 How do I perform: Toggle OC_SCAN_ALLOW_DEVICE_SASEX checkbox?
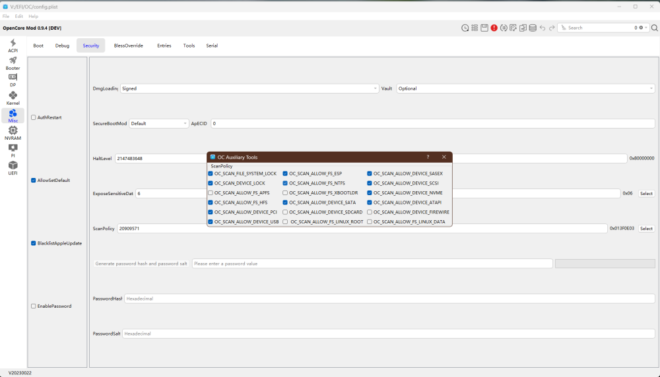click(x=370, y=173)
